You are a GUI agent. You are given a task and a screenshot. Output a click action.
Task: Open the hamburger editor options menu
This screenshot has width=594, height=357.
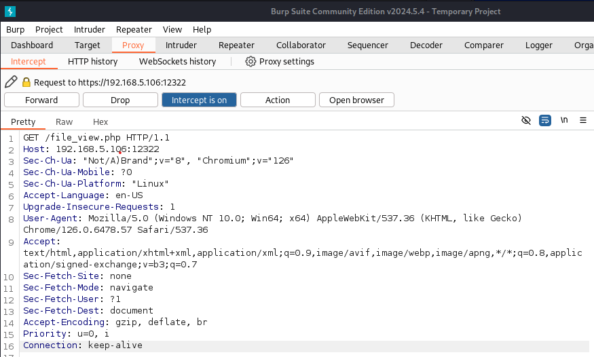click(x=583, y=120)
